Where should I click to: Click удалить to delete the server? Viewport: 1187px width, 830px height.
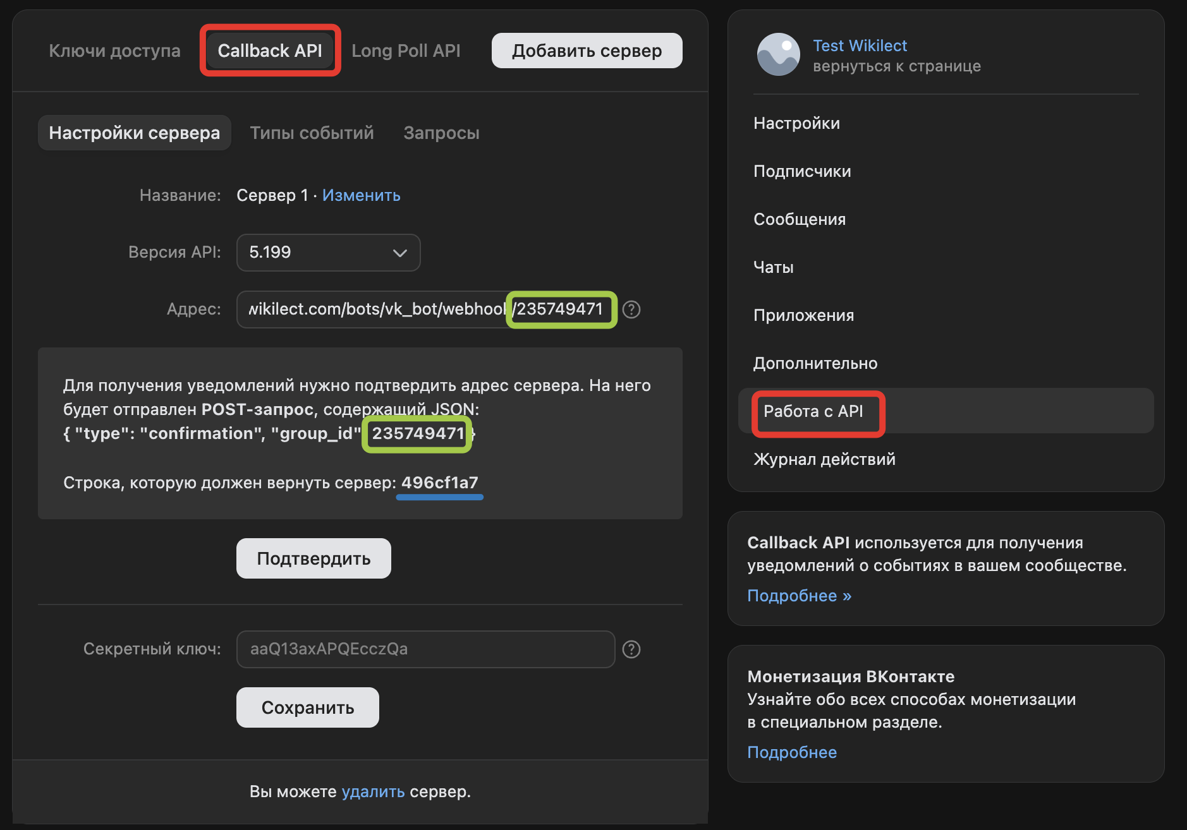click(372, 791)
